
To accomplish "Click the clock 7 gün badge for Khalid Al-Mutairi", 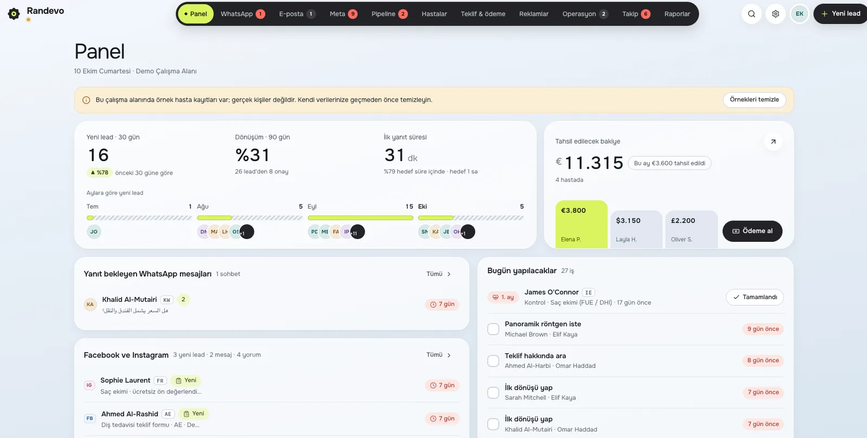I will coord(442,305).
